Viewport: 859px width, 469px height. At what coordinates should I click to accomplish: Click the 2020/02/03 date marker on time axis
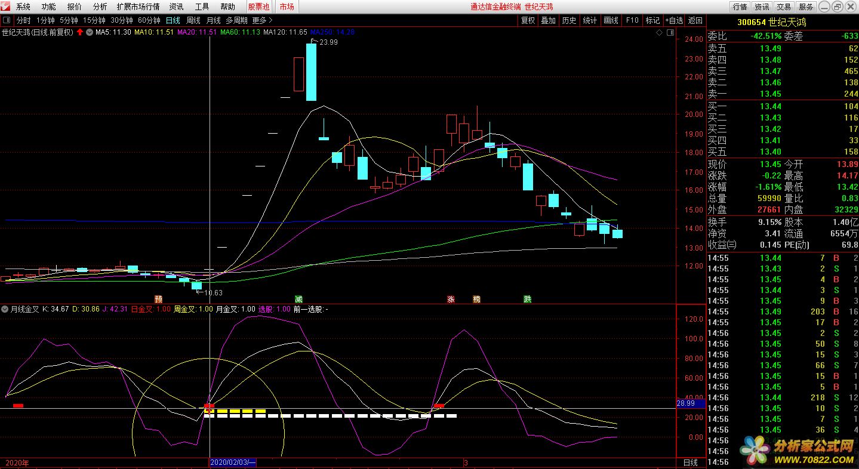(233, 463)
